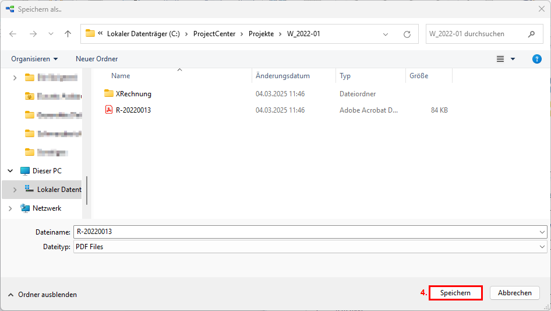Screen dimensions: 551x311
Task: Expand the Dateityp PDF Files dropdown
Action: click(x=542, y=247)
